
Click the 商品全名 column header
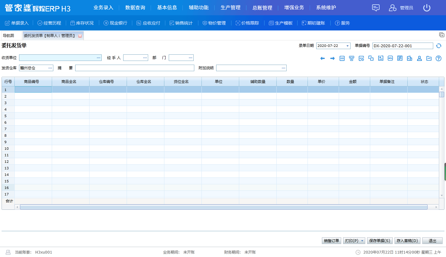(x=70, y=82)
